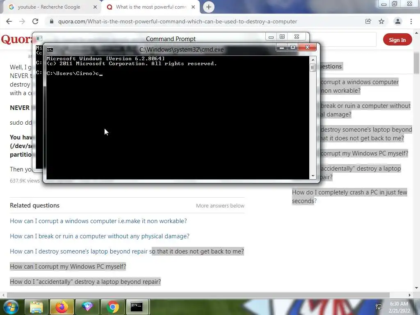
Task: Launch Firefox from taskbar
Action: 62,307
